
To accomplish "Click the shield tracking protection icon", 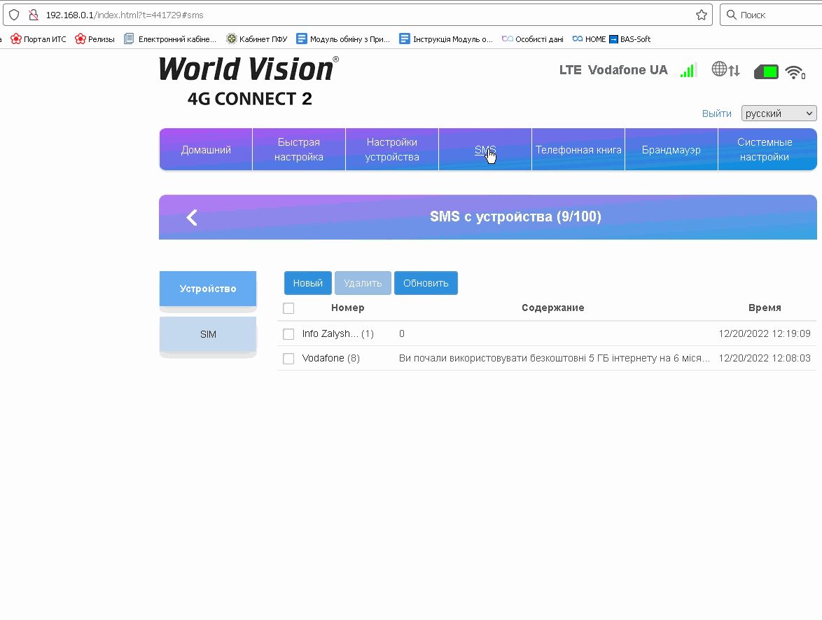I will click(x=14, y=15).
